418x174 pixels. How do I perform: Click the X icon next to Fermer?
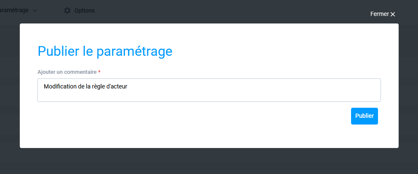point(393,14)
